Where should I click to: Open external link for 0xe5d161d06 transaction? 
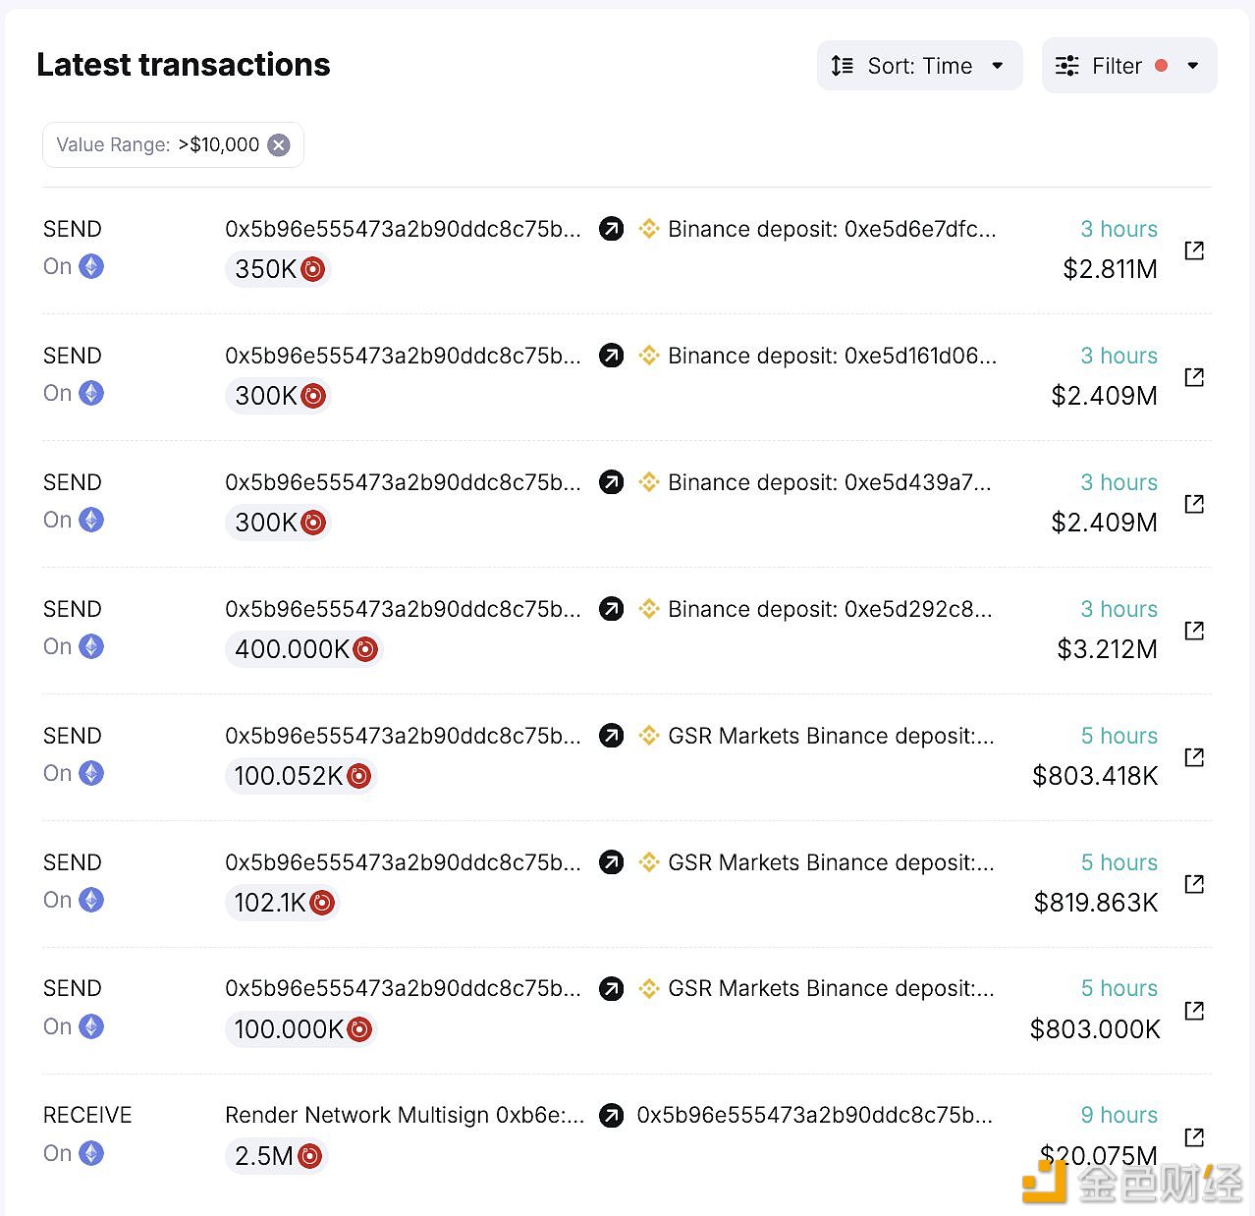point(1194,377)
